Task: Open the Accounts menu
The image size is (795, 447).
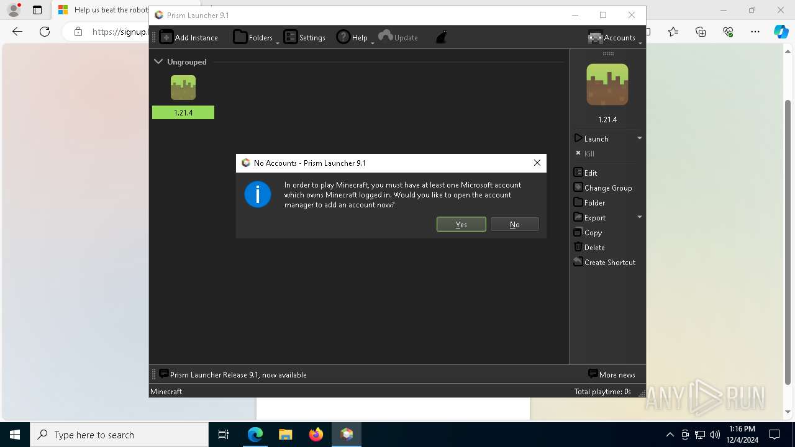Action: pos(612,37)
